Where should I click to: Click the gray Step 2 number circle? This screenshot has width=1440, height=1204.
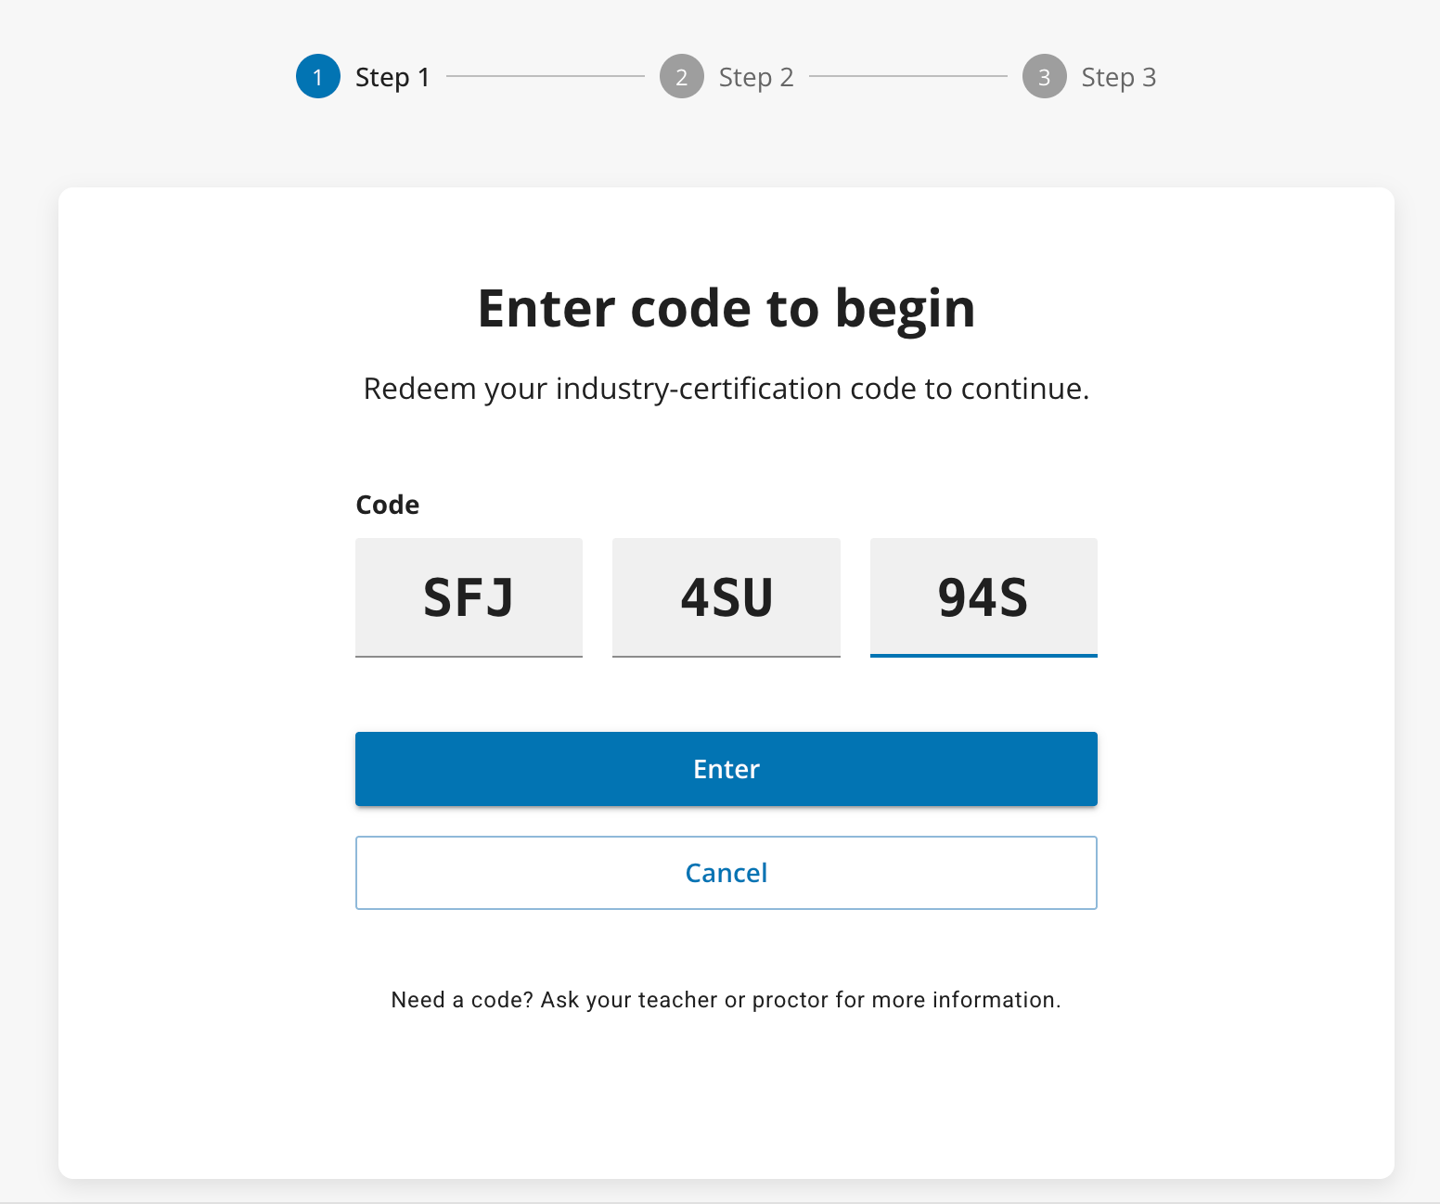click(x=681, y=77)
